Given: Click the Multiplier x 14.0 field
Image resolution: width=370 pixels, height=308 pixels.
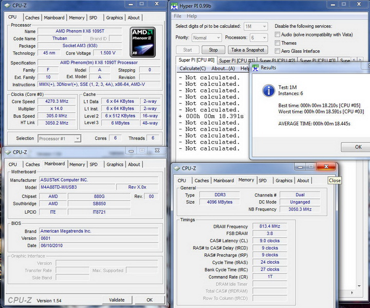Looking at the screenshot, I should [x=57, y=109].
